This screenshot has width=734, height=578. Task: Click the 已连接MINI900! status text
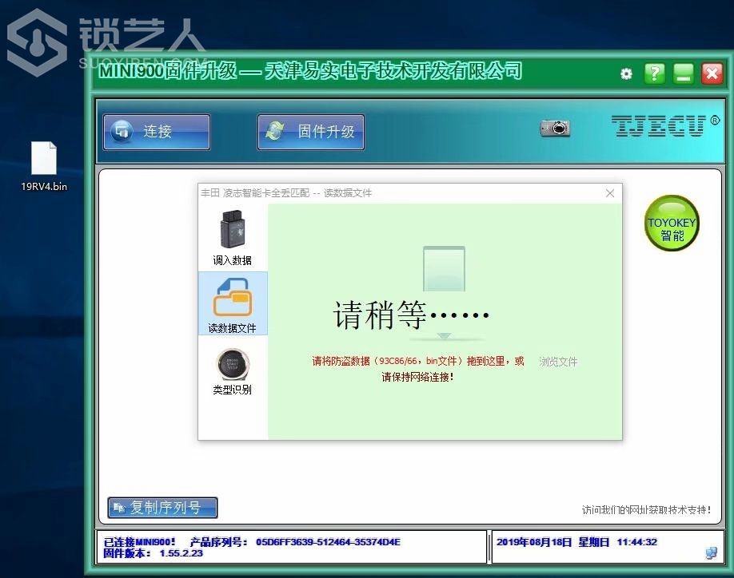139,542
